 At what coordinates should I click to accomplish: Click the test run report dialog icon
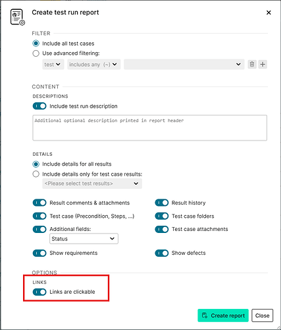pos(18,17)
